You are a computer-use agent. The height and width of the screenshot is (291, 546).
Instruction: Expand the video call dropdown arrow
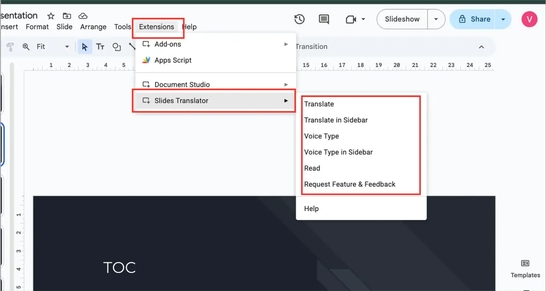pos(363,19)
